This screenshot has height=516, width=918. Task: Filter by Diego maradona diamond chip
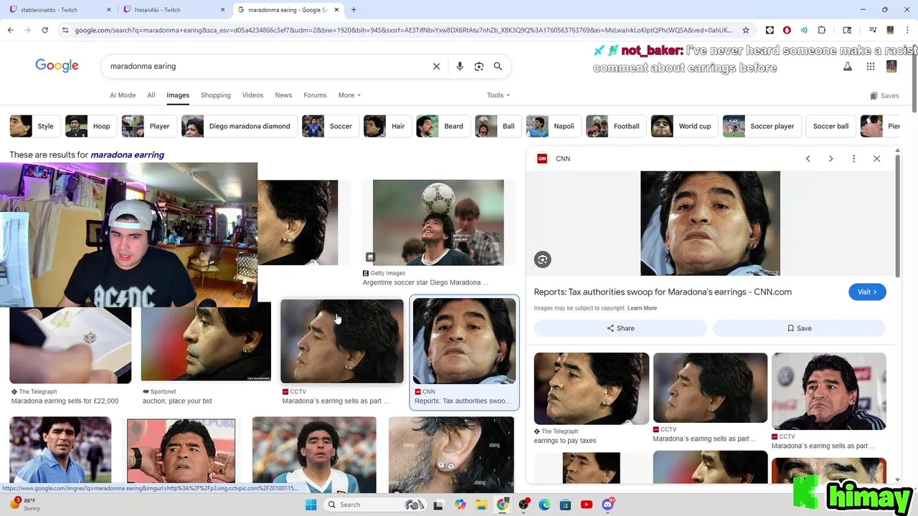click(239, 126)
